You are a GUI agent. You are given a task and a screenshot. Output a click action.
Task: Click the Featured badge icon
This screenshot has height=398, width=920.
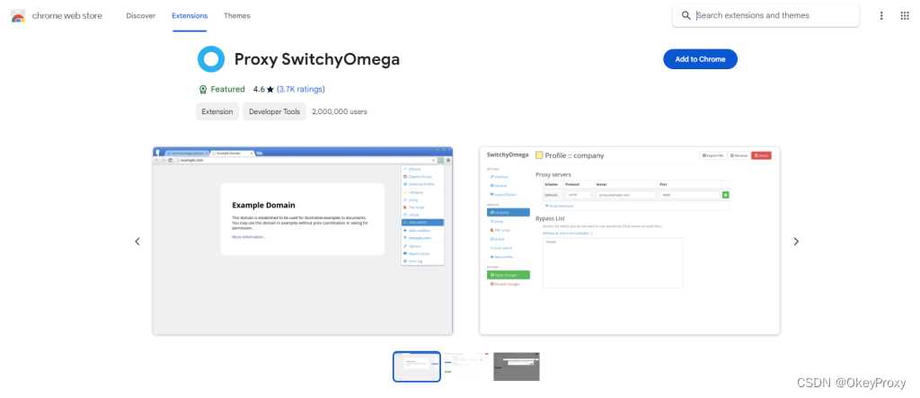tap(203, 90)
